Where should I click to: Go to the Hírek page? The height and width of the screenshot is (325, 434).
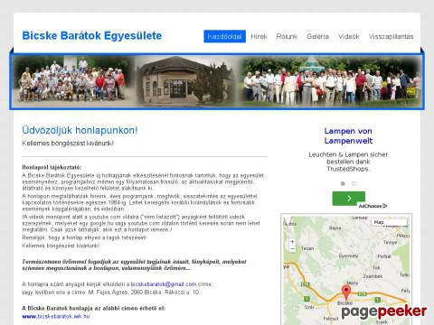pos(259,36)
